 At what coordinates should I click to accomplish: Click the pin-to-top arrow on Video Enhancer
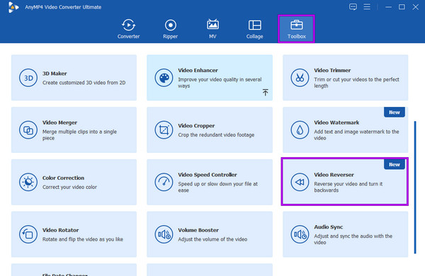pos(266,93)
